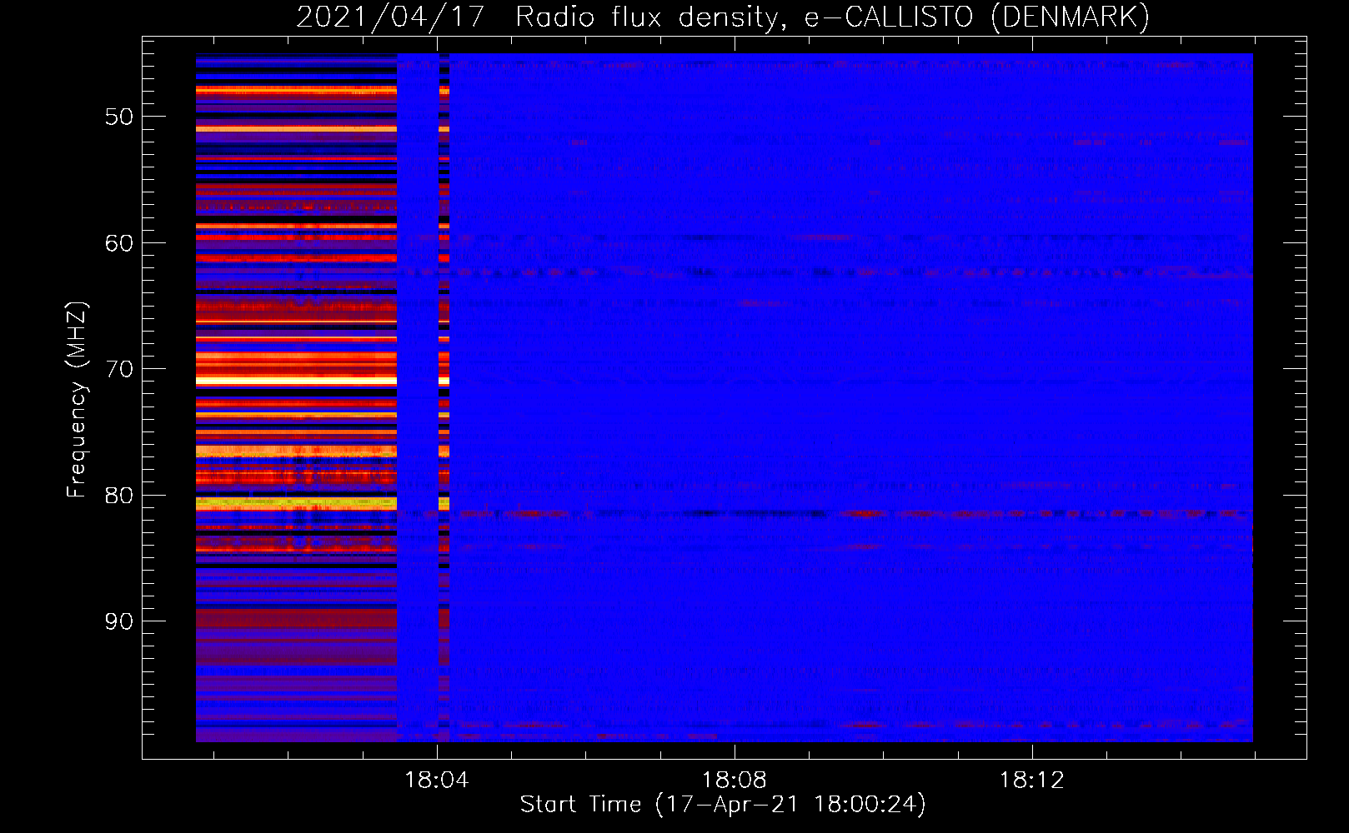This screenshot has height=833, width=1349.
Task: Click the 18:12 time tick label
Action: pos(1032,781)
